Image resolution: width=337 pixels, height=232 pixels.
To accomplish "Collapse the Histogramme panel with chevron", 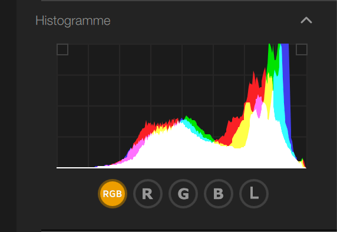I will click(306, 21).
